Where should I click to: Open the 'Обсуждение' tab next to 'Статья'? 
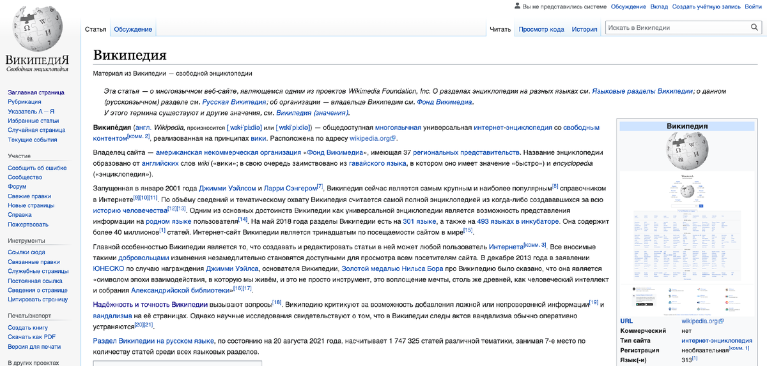(133, 29)
